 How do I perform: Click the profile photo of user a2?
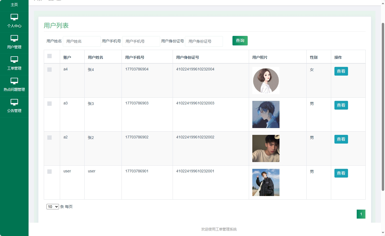click(x=266, y=148)
